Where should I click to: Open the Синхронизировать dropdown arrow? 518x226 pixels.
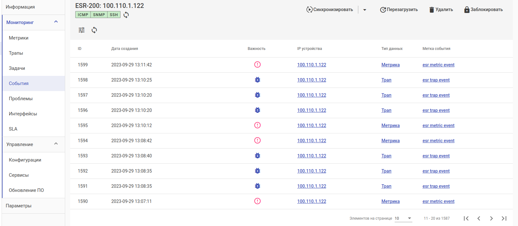point(365,10)
